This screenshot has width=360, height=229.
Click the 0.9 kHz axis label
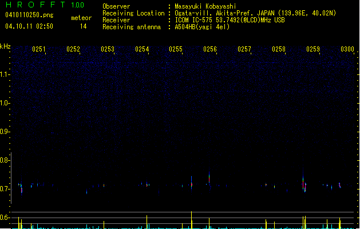(5, 132)
